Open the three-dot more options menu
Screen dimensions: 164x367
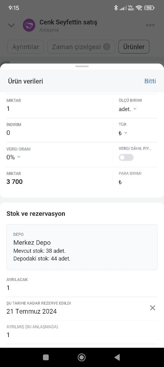[150, 25]
